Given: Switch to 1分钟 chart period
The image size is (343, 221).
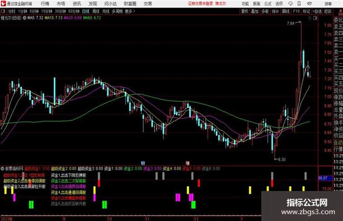Looking at the screenshot, I should 23,11.
